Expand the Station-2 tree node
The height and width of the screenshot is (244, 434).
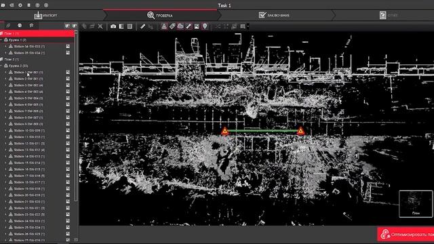click(x=5, y=79)
